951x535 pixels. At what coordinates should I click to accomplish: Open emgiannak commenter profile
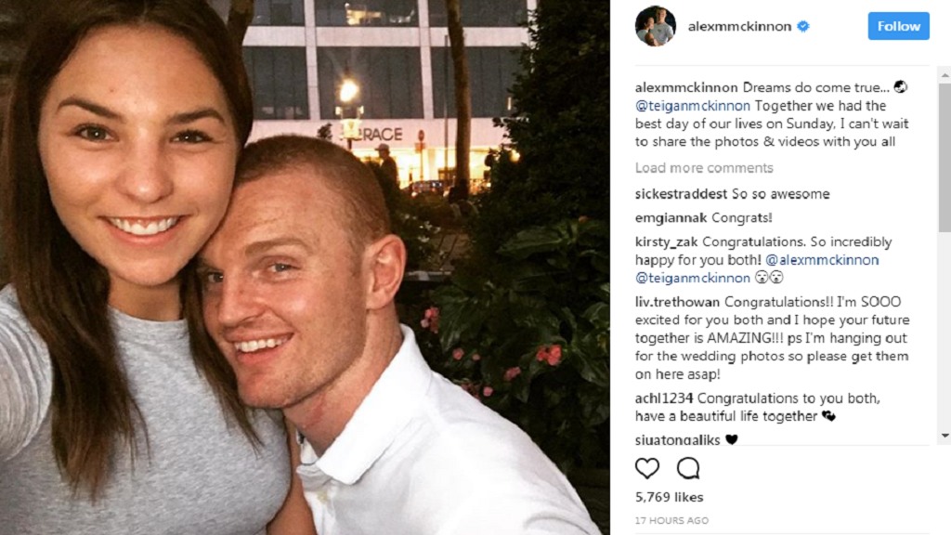[x=671, y=217]
